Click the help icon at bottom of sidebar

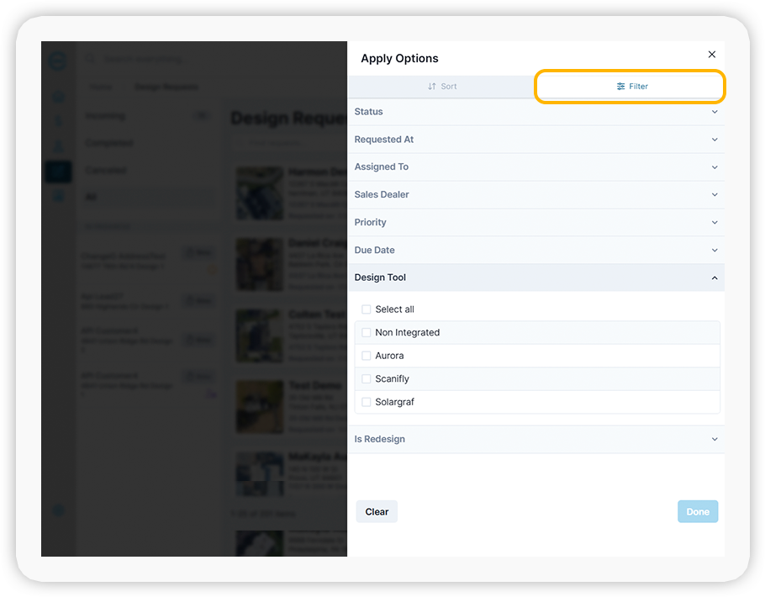coord(57,510)
